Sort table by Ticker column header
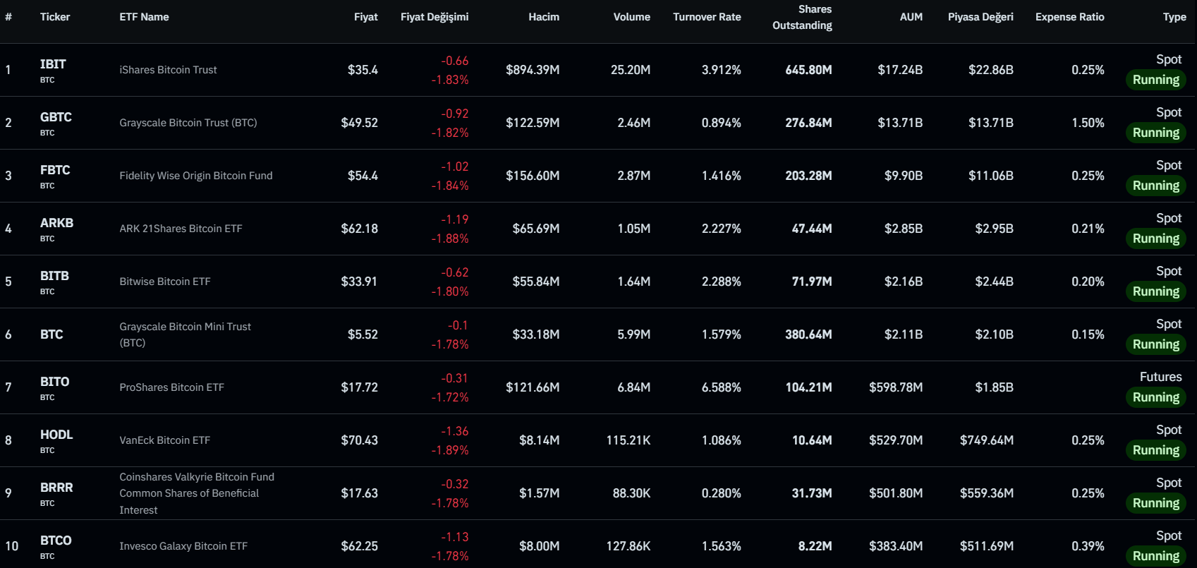 click(54, 17)
